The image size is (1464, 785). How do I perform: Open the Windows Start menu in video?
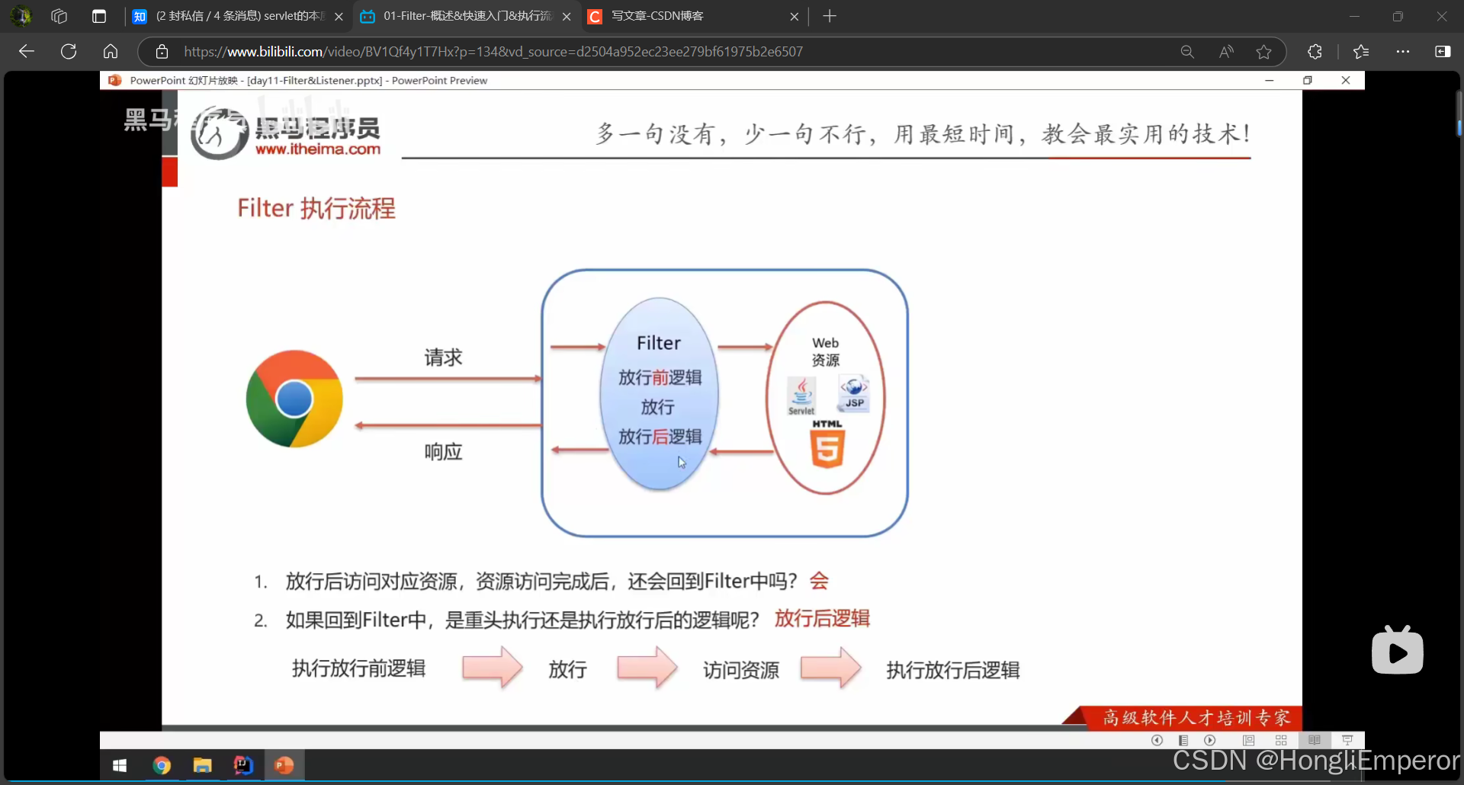pos(120,765)
